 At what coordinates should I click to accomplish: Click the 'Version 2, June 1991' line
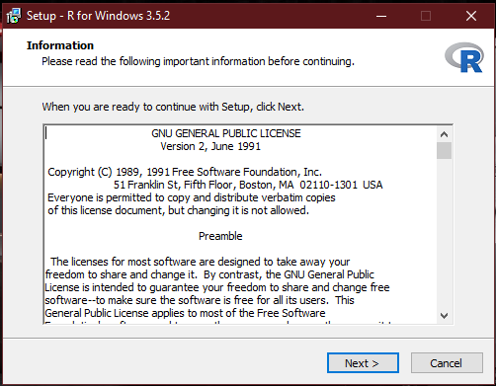tap(210, 146)
